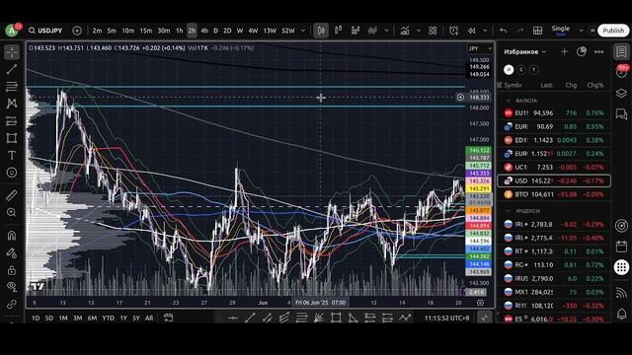This screenshot has height=355, width=632.
Task: Toggle stay in drawing mode
Action: (x=12, y=252)
